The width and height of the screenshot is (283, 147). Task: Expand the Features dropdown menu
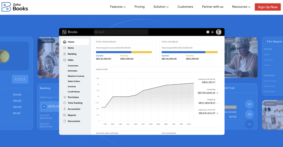(118, 7)
